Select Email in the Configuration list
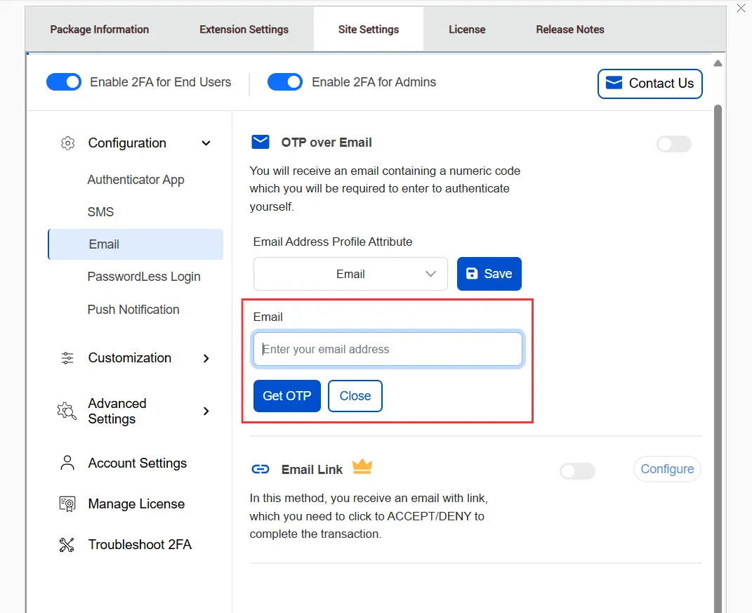752x613 pixels. click(x=136, y=244)
